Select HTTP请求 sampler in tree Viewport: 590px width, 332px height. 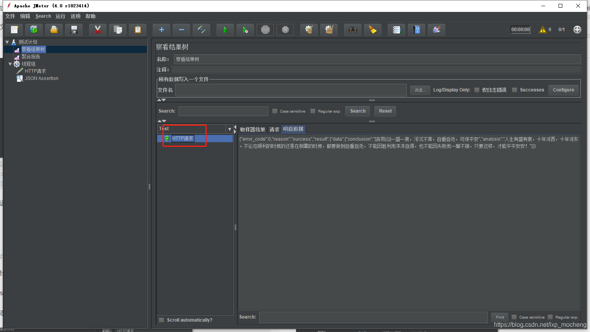[35, 71]
